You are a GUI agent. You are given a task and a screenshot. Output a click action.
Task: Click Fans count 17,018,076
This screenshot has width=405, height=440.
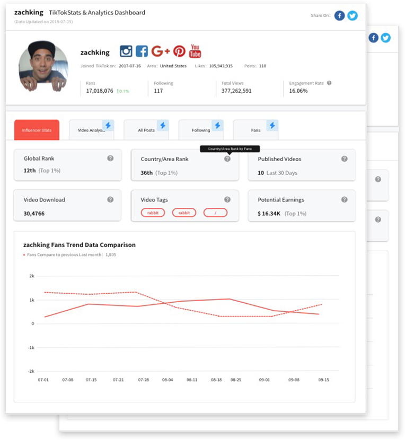point(100,91)
